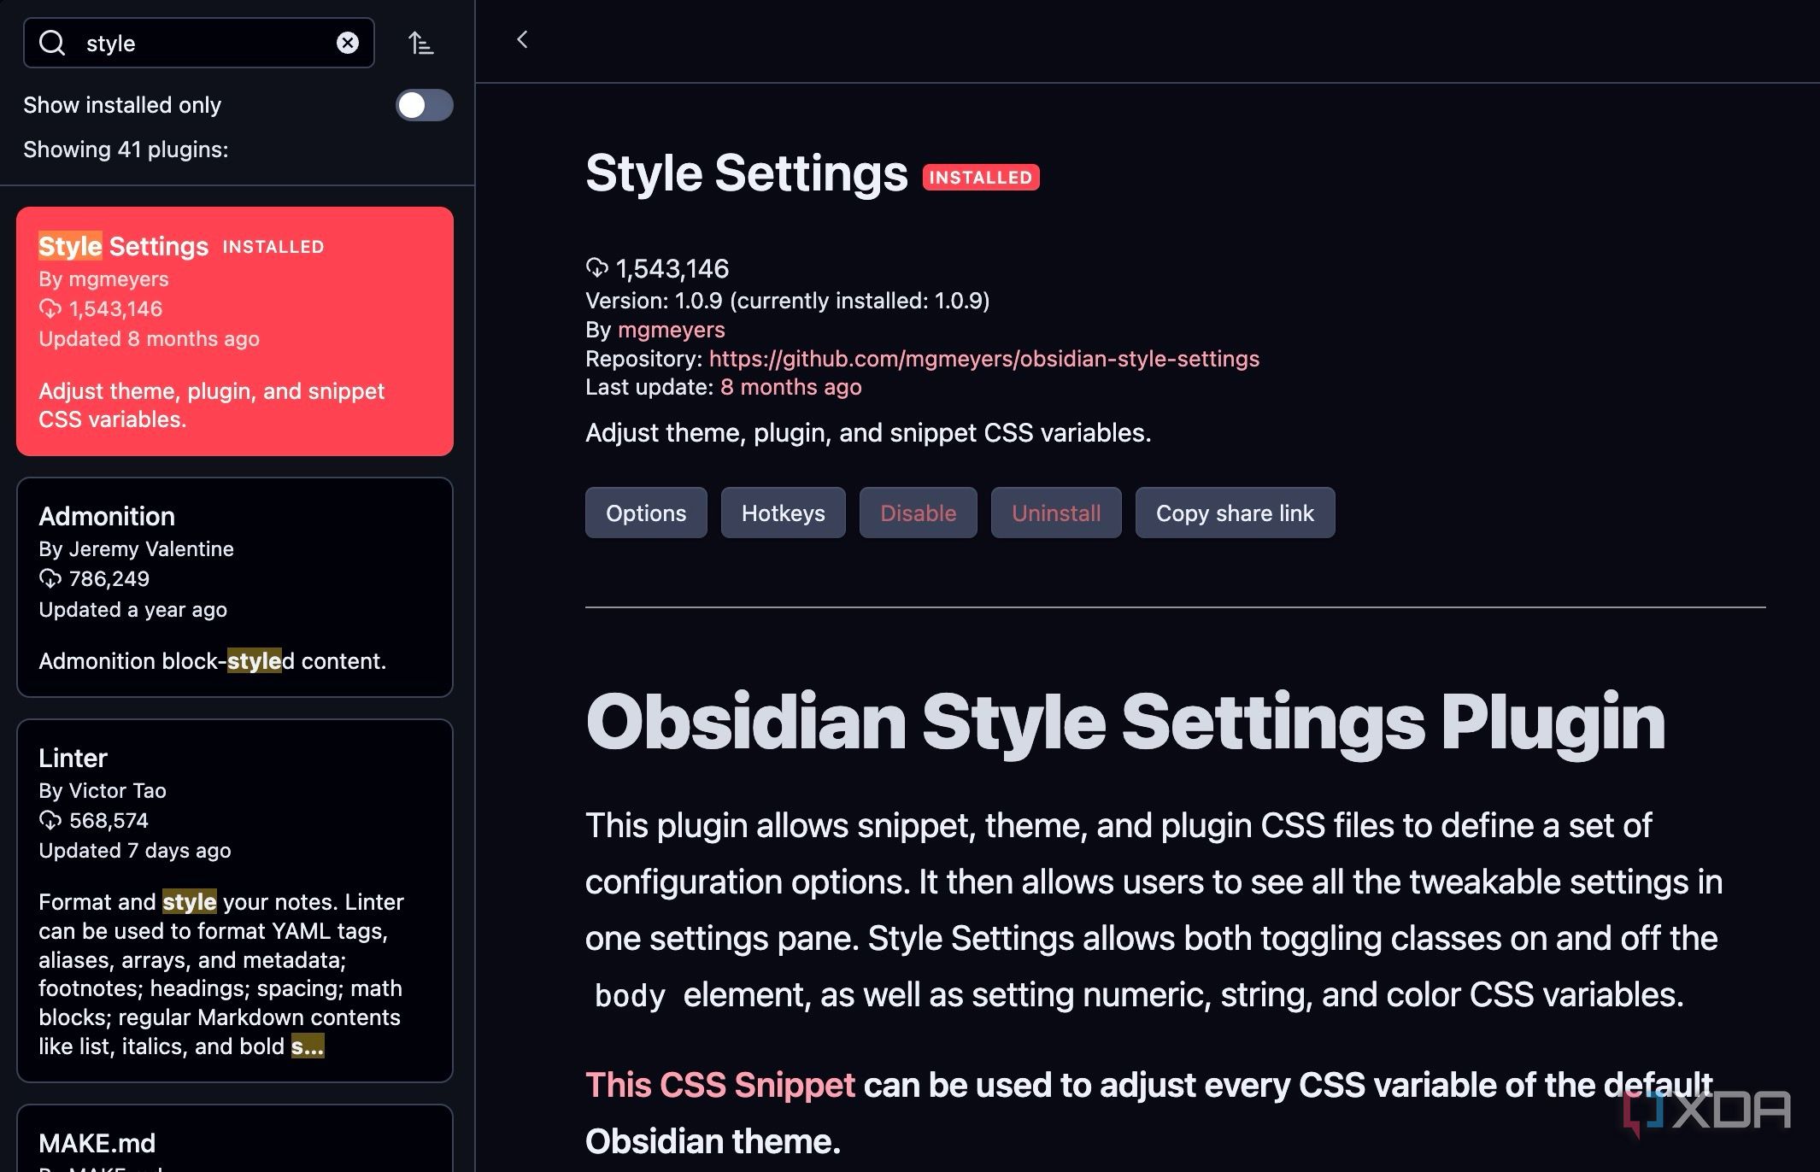This screenshot has height=1172, width=1820.
Task: Click download icon on Linter card
Action: click(50, 820)
